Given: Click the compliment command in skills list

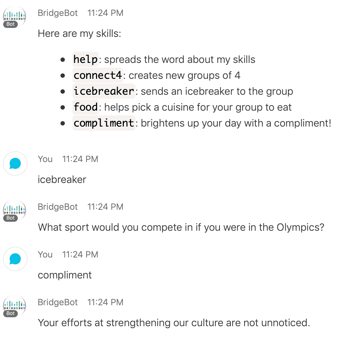Looking at the screenshot, I should (104, 123).
